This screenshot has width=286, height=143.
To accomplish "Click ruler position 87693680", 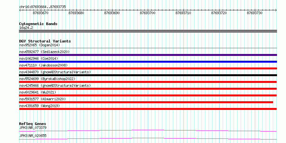I will coord(76,13).
